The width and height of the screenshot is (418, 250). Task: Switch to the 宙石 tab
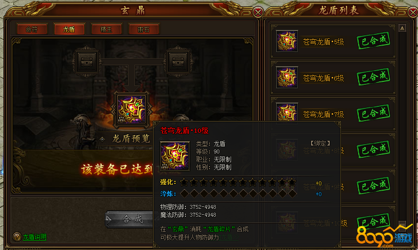tap(144, 29)
